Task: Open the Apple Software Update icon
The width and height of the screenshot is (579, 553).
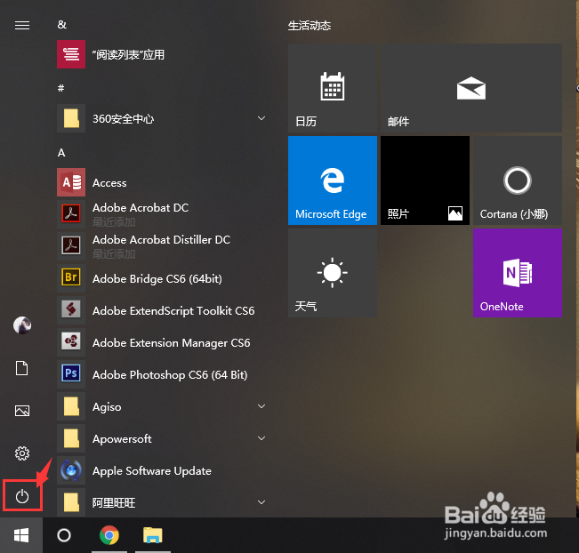Action: click(71, 470)
